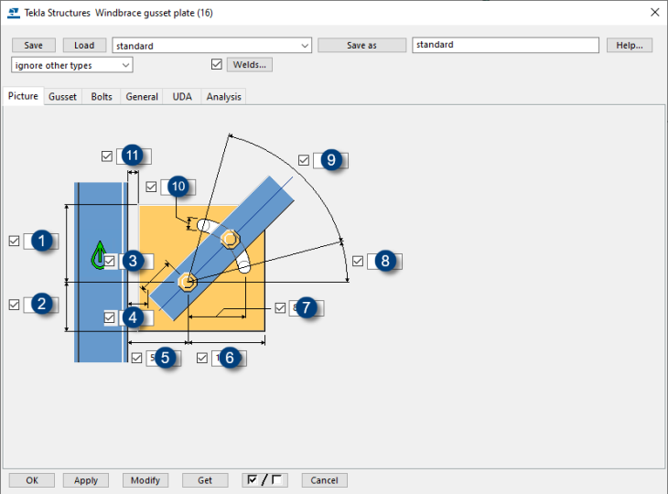Screen dimensions: 668x494
Task: Click the Cancel button
Action: point(324,480)
